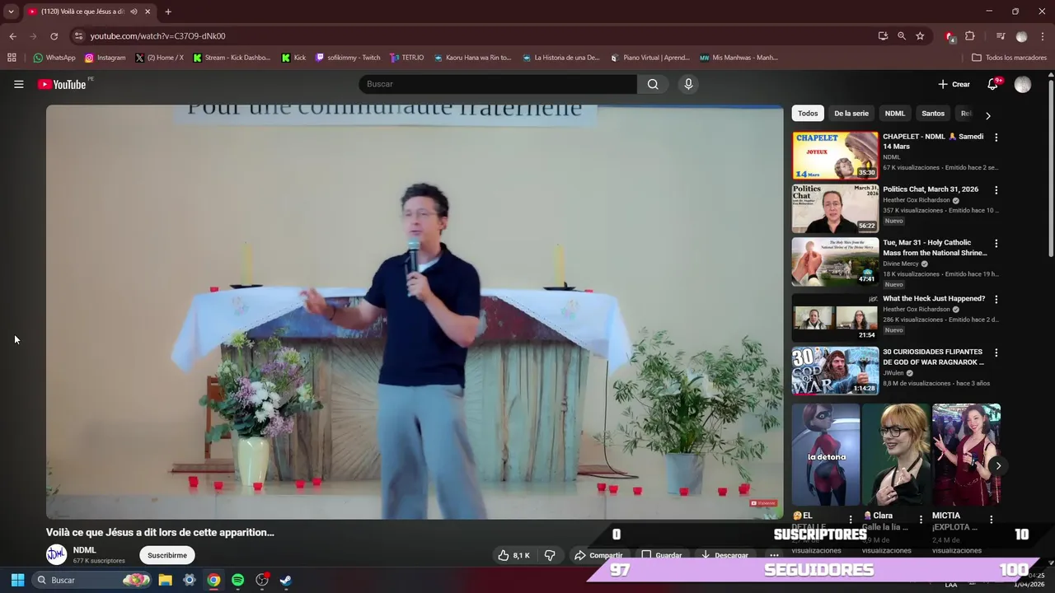Mute the tab via speaker icon
Screen dimensions: 1055x593
(134, 12)
